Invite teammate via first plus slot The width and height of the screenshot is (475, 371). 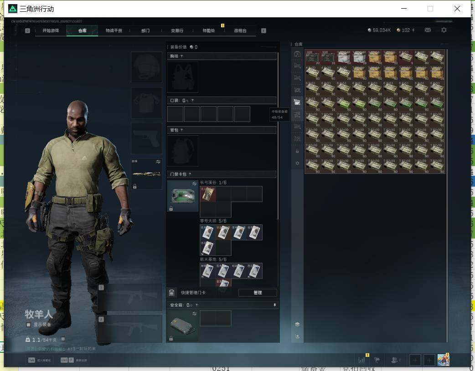click(415, 360)
